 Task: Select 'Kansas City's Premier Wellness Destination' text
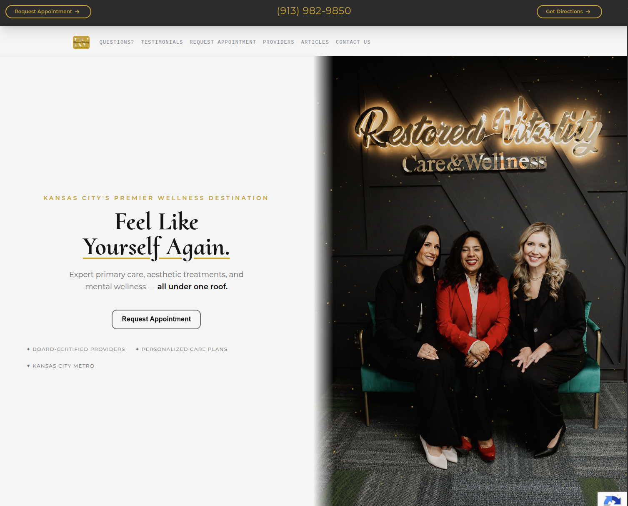(x=156, y=198)
